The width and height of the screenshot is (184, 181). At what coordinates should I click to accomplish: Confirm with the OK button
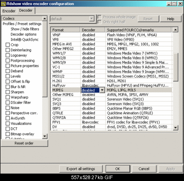[x=118, y=169]
